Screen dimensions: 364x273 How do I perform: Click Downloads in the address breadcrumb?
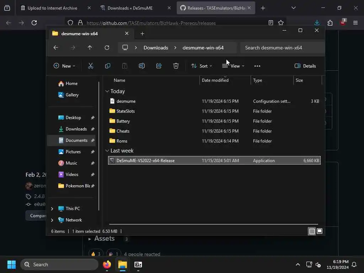pos(156,48)
